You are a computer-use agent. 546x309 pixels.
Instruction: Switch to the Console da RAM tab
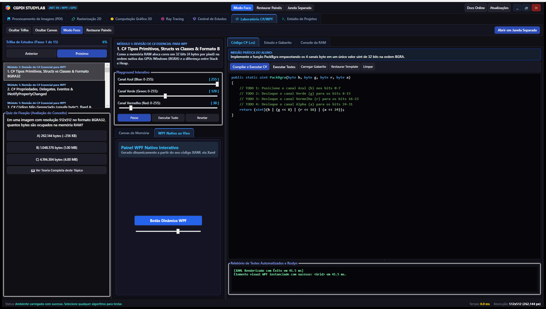(313, 43)
